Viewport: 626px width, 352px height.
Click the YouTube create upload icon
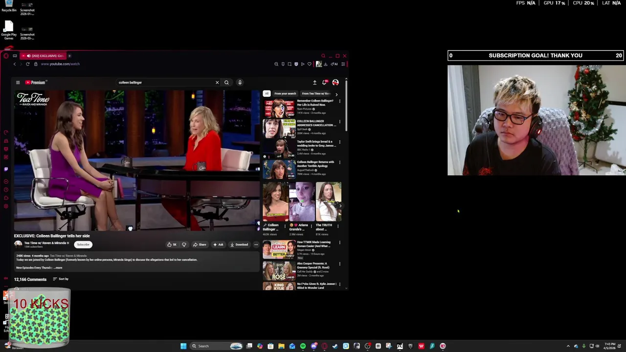[314, 83]
